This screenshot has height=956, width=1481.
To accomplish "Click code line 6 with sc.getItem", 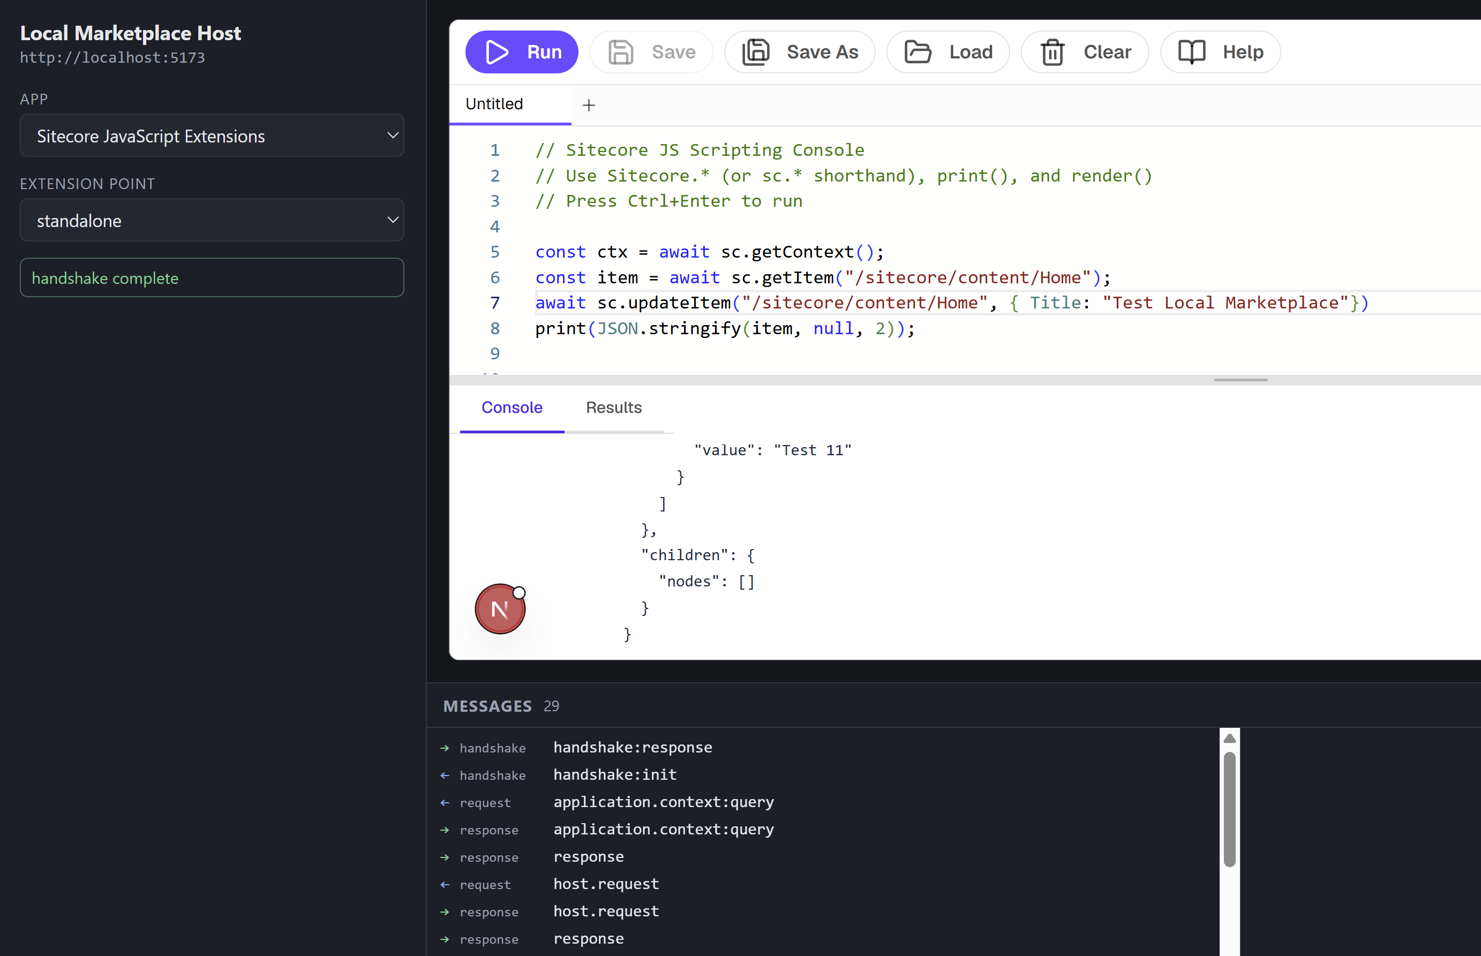I will point(822,277).
